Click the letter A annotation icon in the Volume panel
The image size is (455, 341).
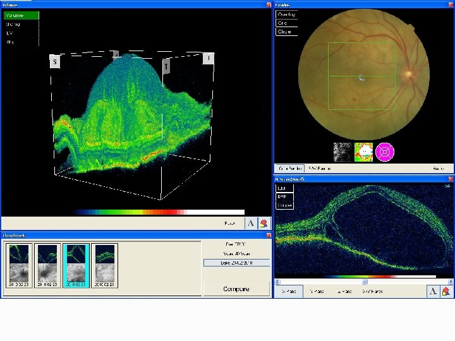pyautogui.click(x=251, y=223)
